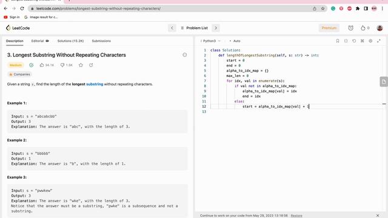388x218 pixels.
Task: Click the solved checkmark status icon
Action: pos(31,65)
